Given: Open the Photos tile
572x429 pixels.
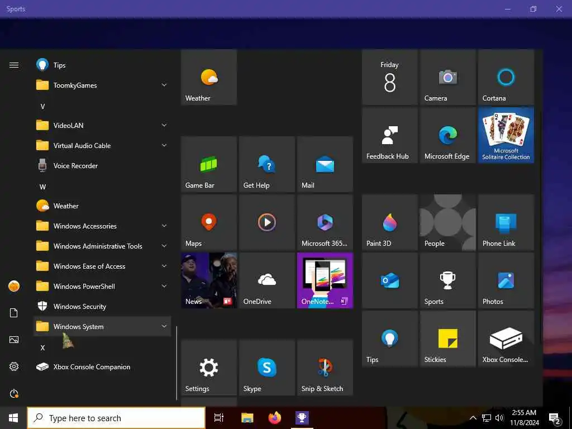Looking at the screenshot, I should (x=506, y=280).
